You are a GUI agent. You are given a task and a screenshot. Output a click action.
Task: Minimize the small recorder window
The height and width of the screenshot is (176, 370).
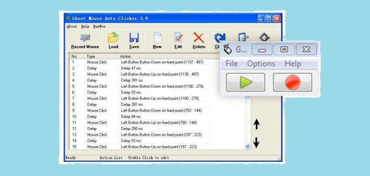[262, 49]
